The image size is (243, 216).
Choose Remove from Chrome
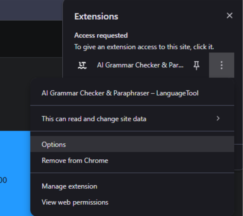pyautogui.click(x=132, y=160)
